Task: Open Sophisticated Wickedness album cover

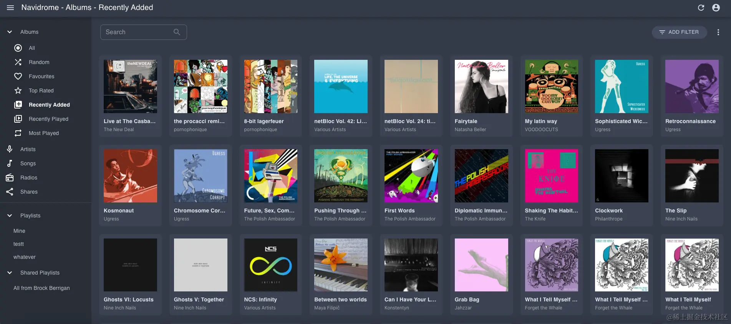Action: coord(622,86)
